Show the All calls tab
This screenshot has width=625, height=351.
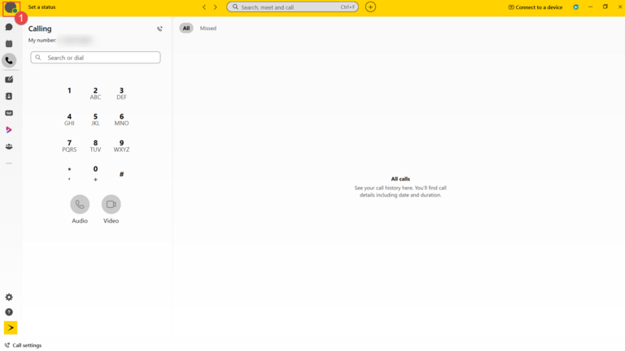[186, 28]
